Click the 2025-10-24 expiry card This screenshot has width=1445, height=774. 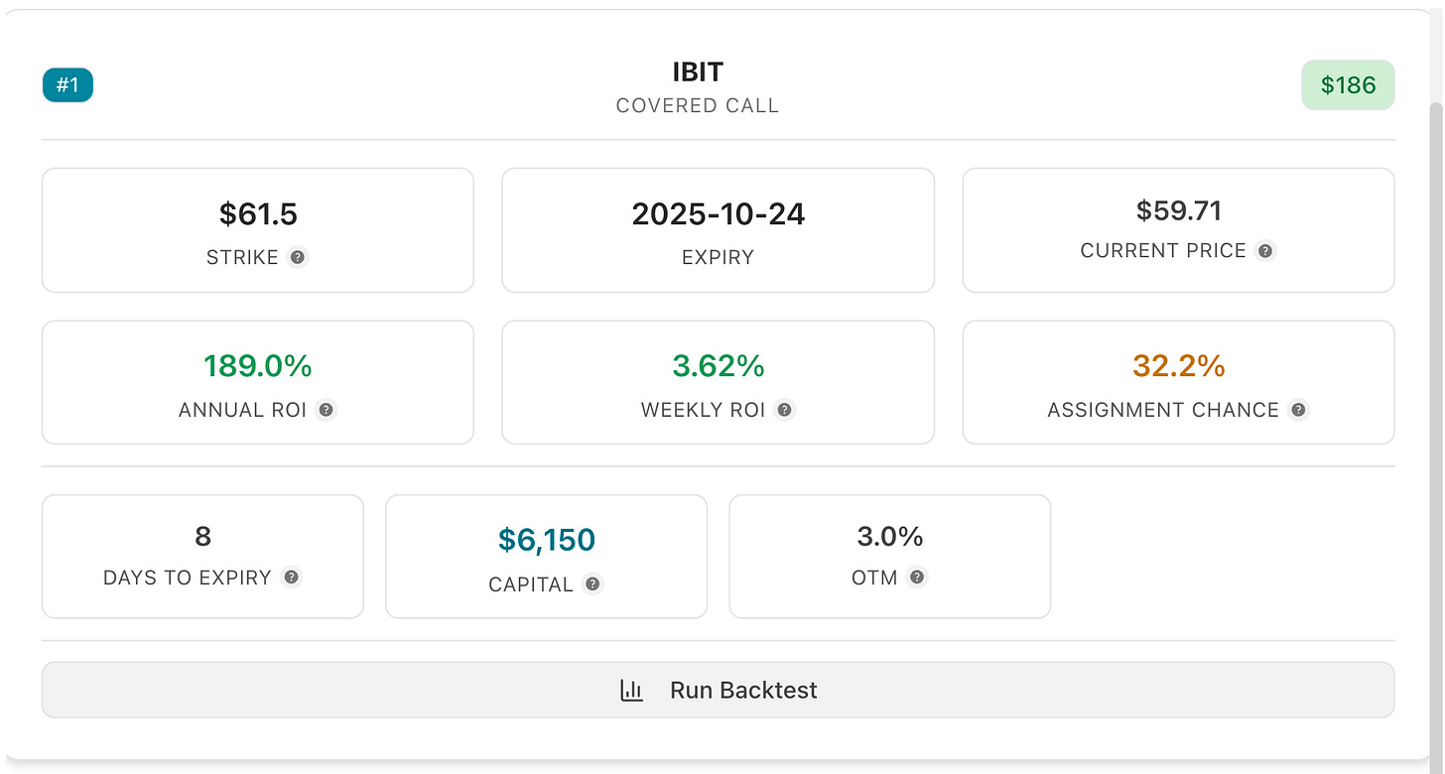(718, 230)
